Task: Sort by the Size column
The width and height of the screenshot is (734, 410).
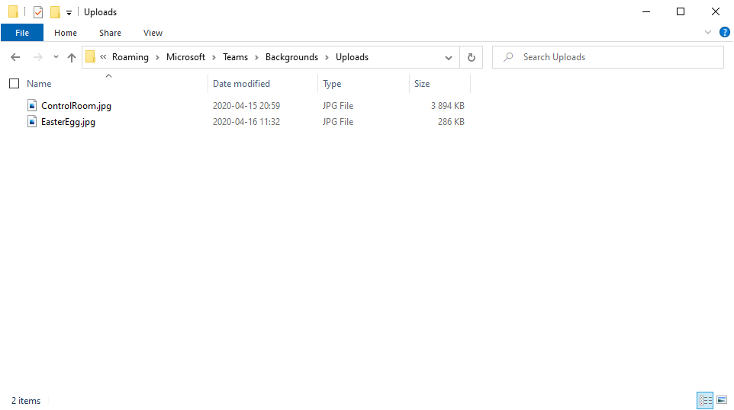Action: (x=422, y=84)
